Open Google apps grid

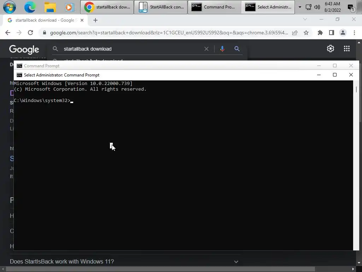point(347,49)
